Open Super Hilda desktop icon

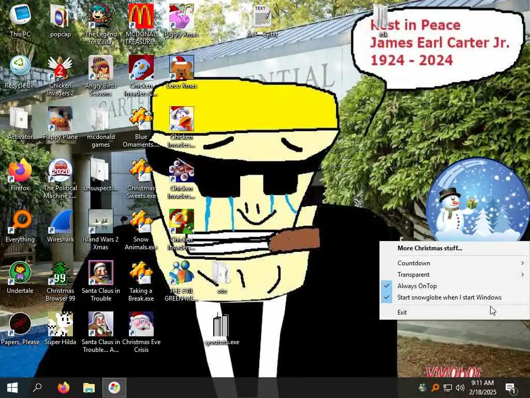tap(60, 329)
